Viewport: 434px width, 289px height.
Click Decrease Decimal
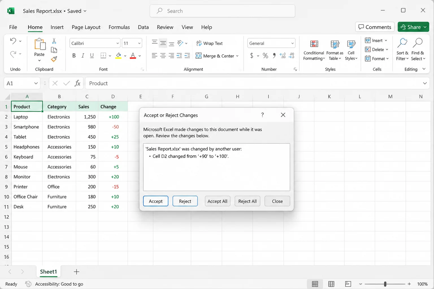(x=292, y=56)
